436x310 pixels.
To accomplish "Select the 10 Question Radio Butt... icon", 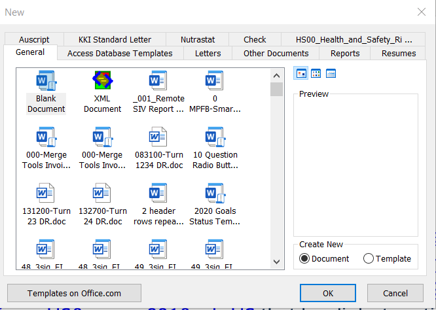I will (215, 137).
